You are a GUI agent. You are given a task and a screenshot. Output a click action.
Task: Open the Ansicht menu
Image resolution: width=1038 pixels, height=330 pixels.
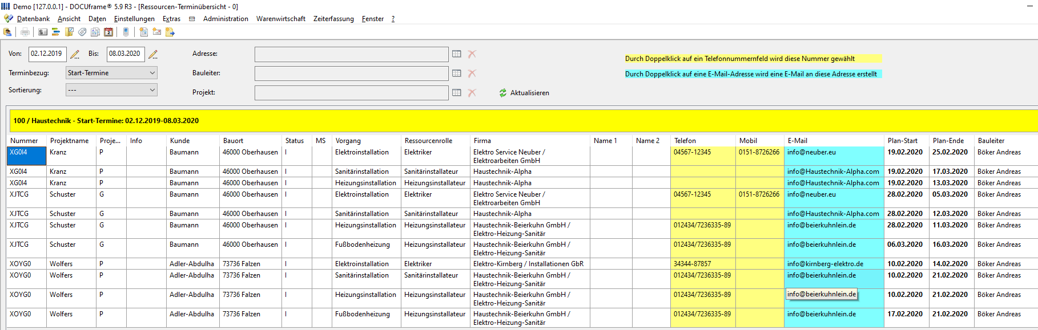[69, 19]
